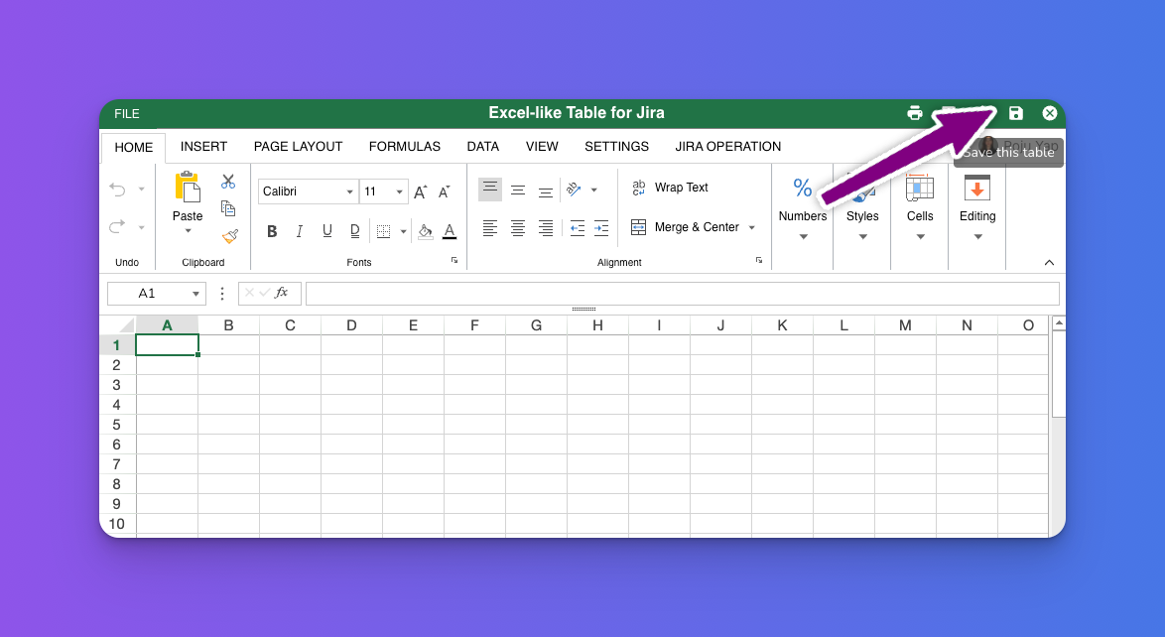Click the Numbers button in the ribbon
Viewport: 1165px width, 637px height.
pyautogui.click(x=802, y=203)
